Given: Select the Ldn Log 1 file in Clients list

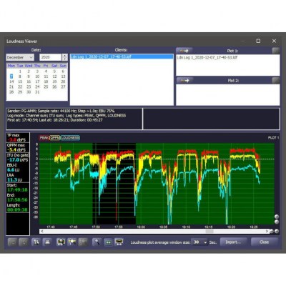Looking at the screenshot, I should (x=122, y=56).
